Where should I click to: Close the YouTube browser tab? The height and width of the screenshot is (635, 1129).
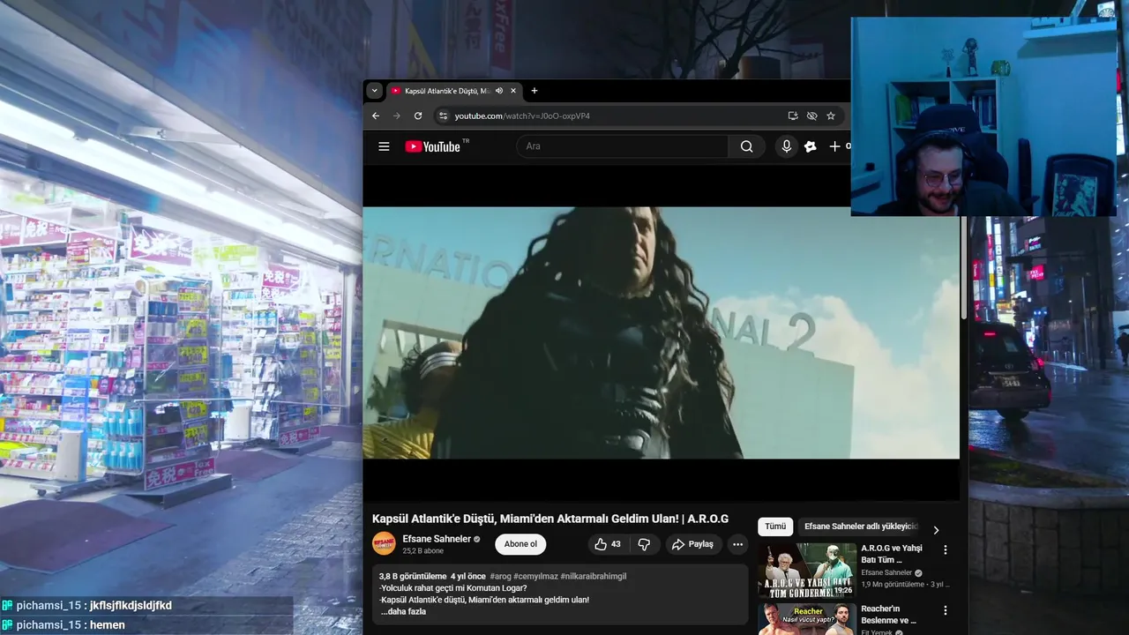click(513, 91)
